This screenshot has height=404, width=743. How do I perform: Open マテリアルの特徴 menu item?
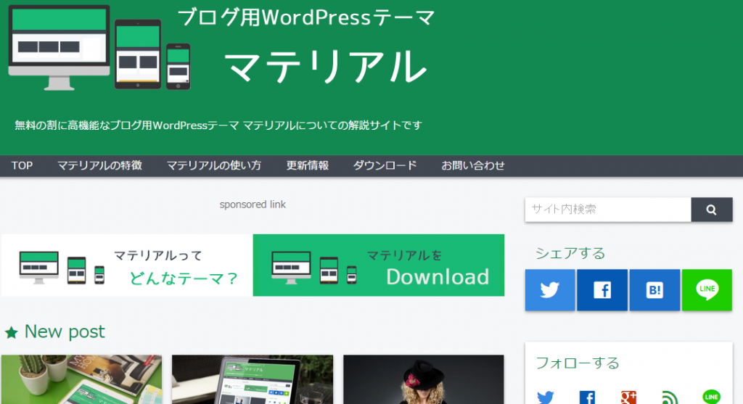click(99, 166)
